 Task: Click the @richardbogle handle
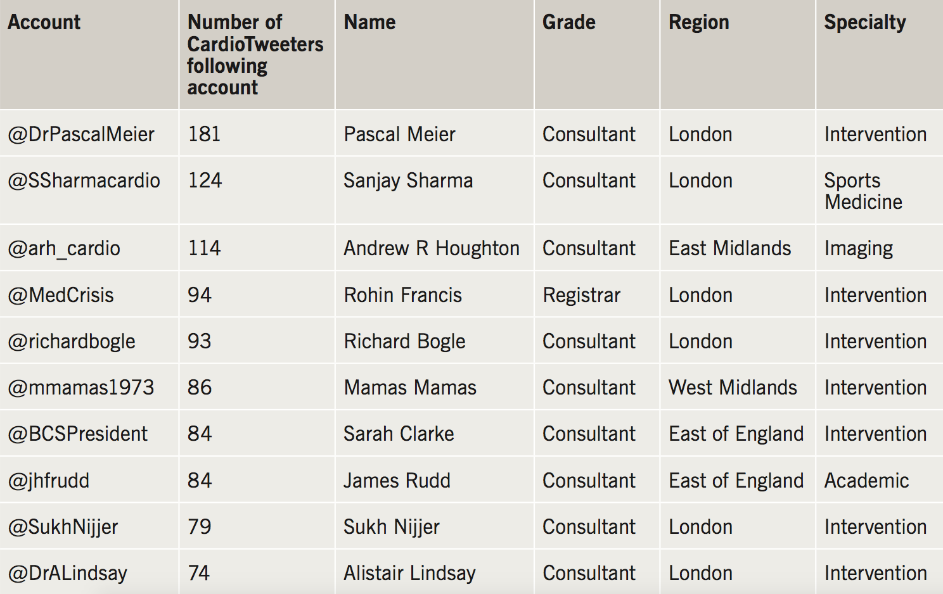point(72,341)
